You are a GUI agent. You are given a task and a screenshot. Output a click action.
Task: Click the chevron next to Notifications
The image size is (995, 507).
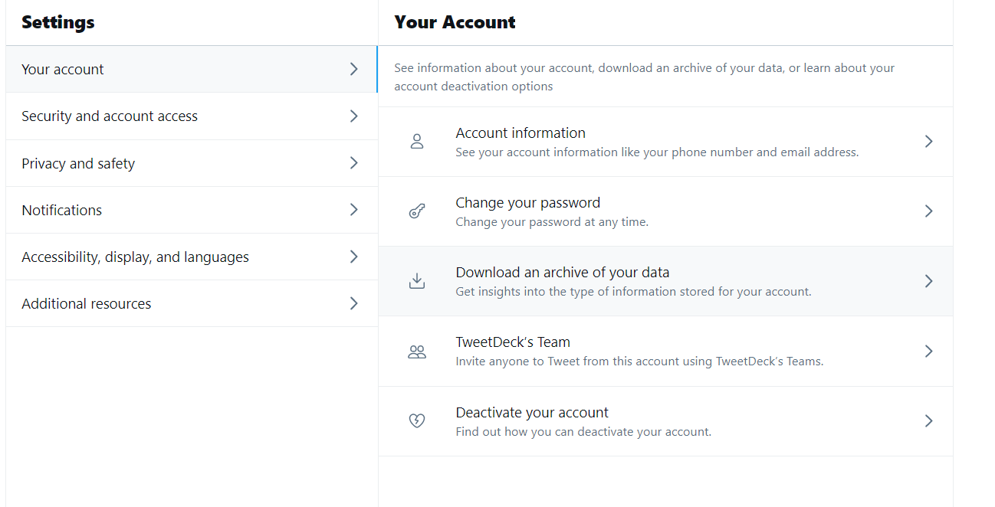353,210
